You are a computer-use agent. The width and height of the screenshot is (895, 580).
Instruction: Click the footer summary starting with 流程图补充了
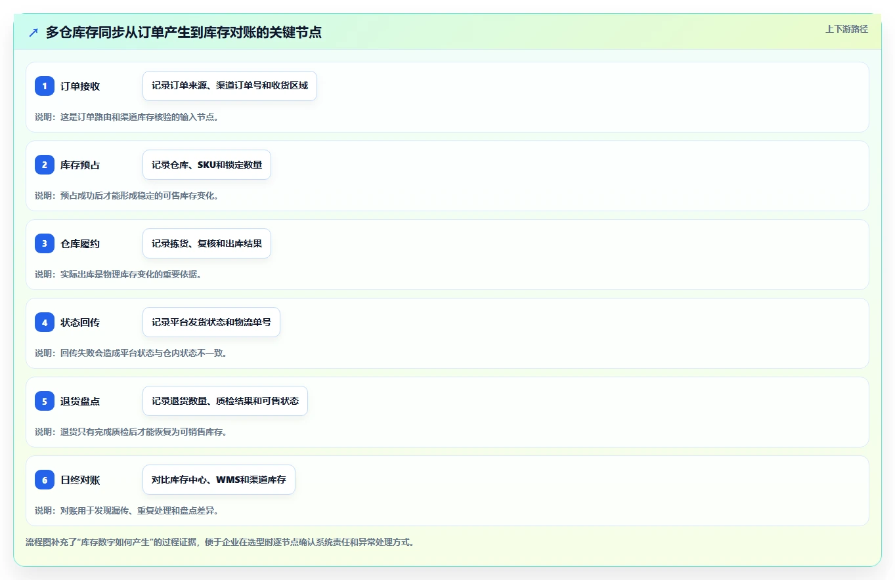coord(220,542)
